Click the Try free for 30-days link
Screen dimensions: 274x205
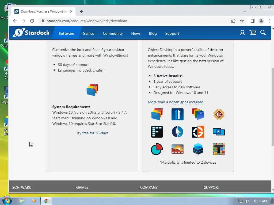[92, 133]
